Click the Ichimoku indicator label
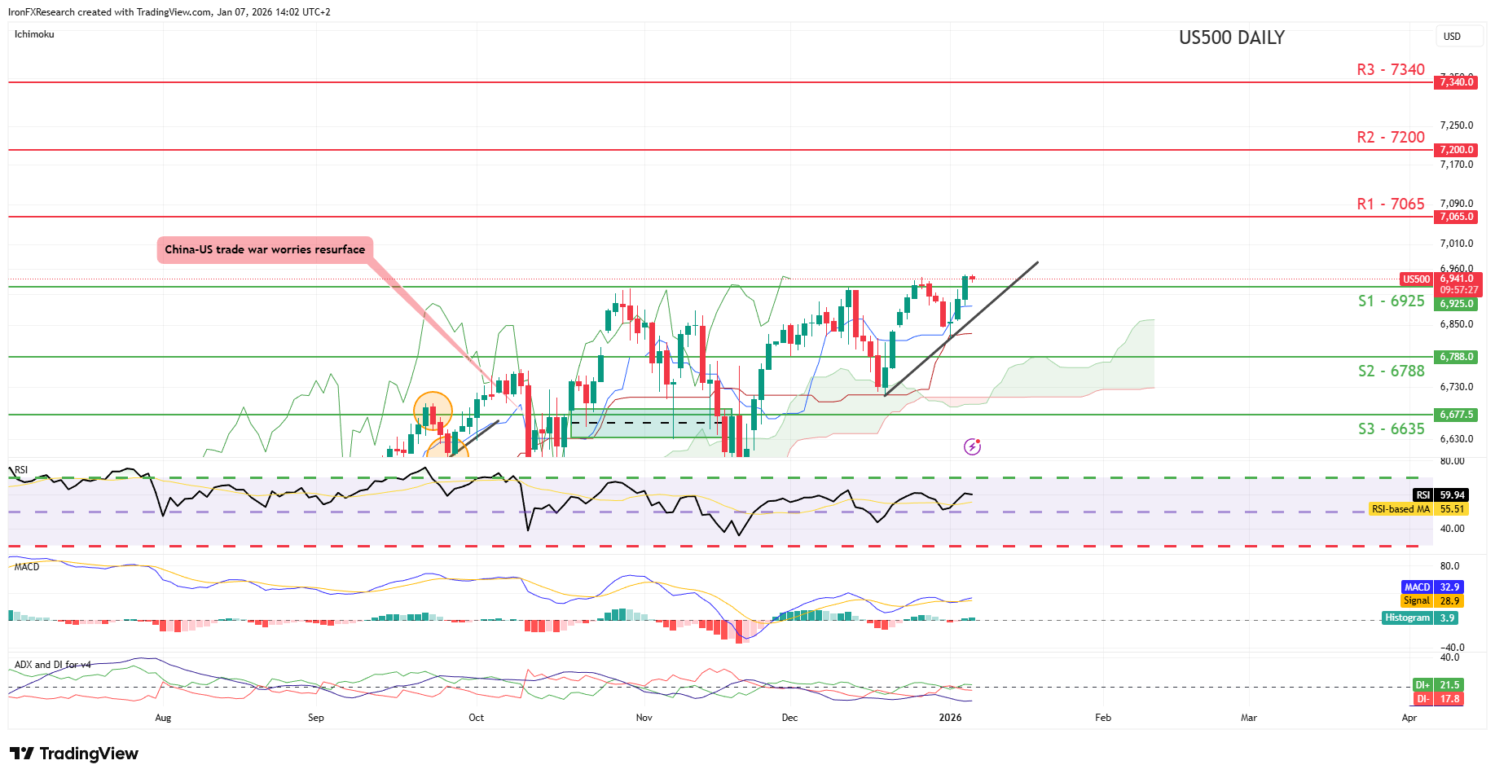The height and width of the screenshot is (778, 1495). (34, 34)
